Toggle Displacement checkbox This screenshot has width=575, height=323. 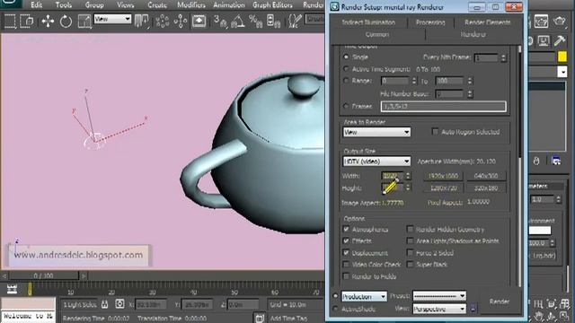tap(346, 253)
